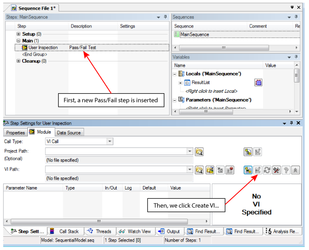Expand the Setup (0) step group
This screenshot has width=309, height=250.
tap(19, 34)
